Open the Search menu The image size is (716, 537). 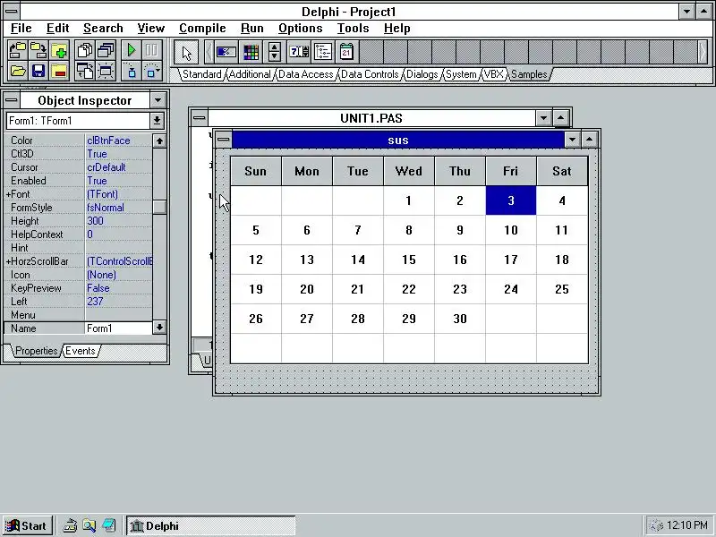tap(103, 29)
